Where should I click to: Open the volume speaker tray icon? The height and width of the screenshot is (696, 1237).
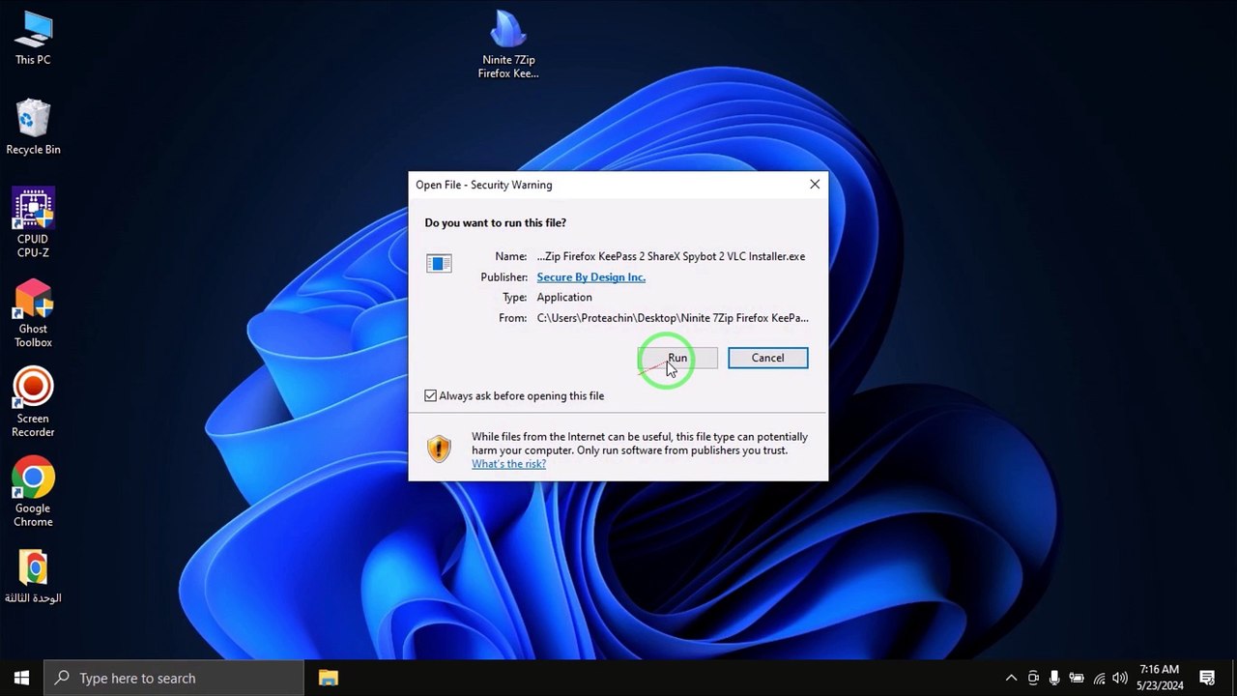(1120, 678)
